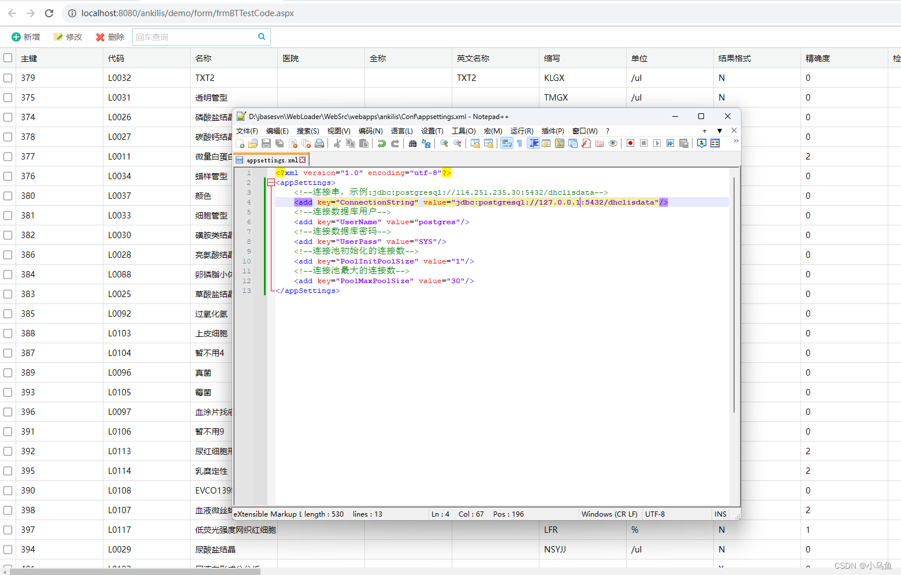Open Document Map icon in Notepad++
The image size is (901, 575).
(560, 143)
